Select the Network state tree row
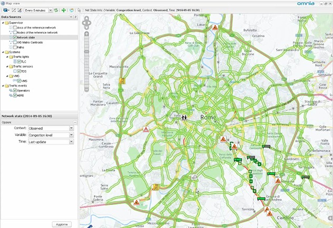This screenshot has width=333, height=228. pos(39,37)
